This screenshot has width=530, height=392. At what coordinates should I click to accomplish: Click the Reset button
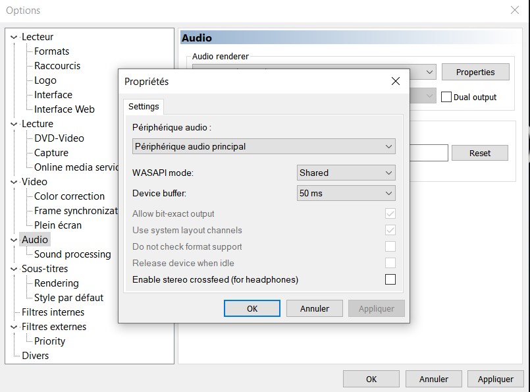click(x=480, y=153)
